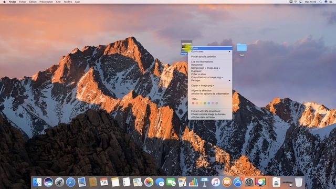Viewport: 336px width, 189px height.
Task: Open Messages blue bubble icon
Action: 160,182
